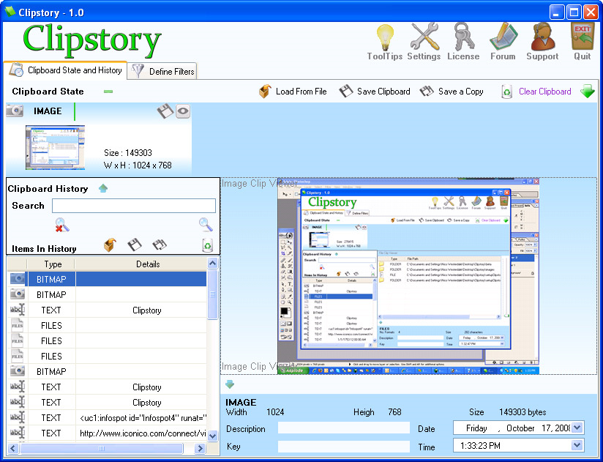The width and height of the screenshot is (603, 462).
Task: Click clear search magnifier with red X
Action: click(x=62, y=225)
